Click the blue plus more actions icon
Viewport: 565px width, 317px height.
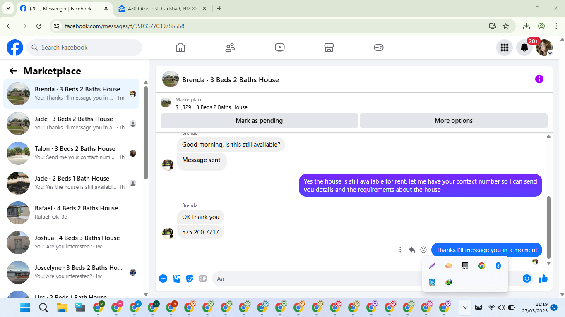click(163, 279)
